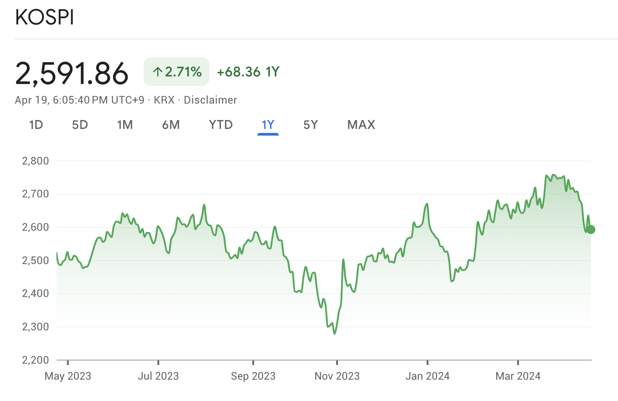Switch to the 5Y chart range

[311, 125]
